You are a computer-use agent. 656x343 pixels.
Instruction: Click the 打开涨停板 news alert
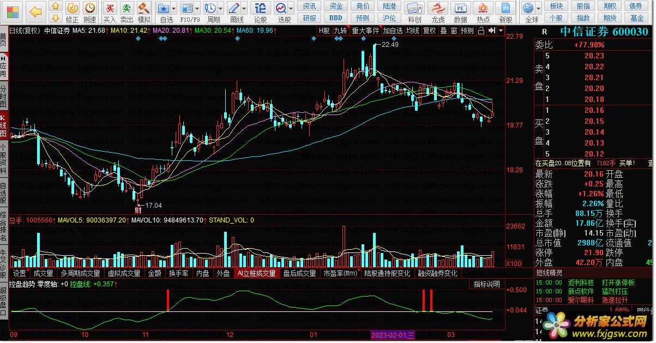618,282
